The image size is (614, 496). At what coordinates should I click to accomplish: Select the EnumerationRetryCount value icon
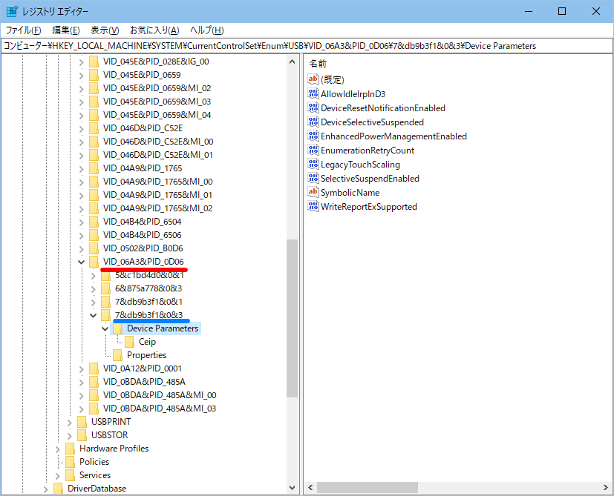[x=313, y=150]
